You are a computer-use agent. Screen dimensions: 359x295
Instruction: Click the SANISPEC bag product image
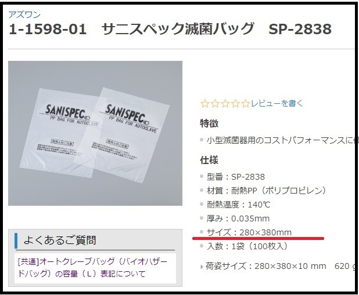(x=95, y=133)
